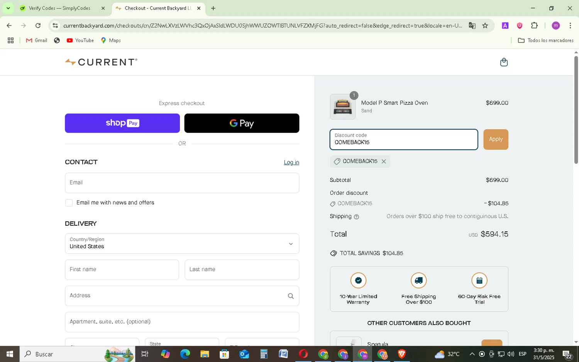Screen dimensions: 579x362
Task: Go back to the previous page
Action: pyautogui.click(x=9, y=25)
